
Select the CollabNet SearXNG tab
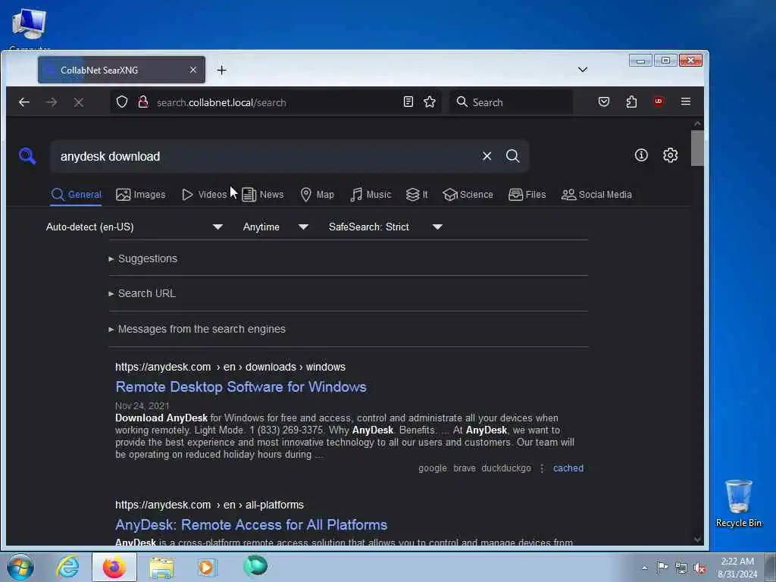[121, 70]
